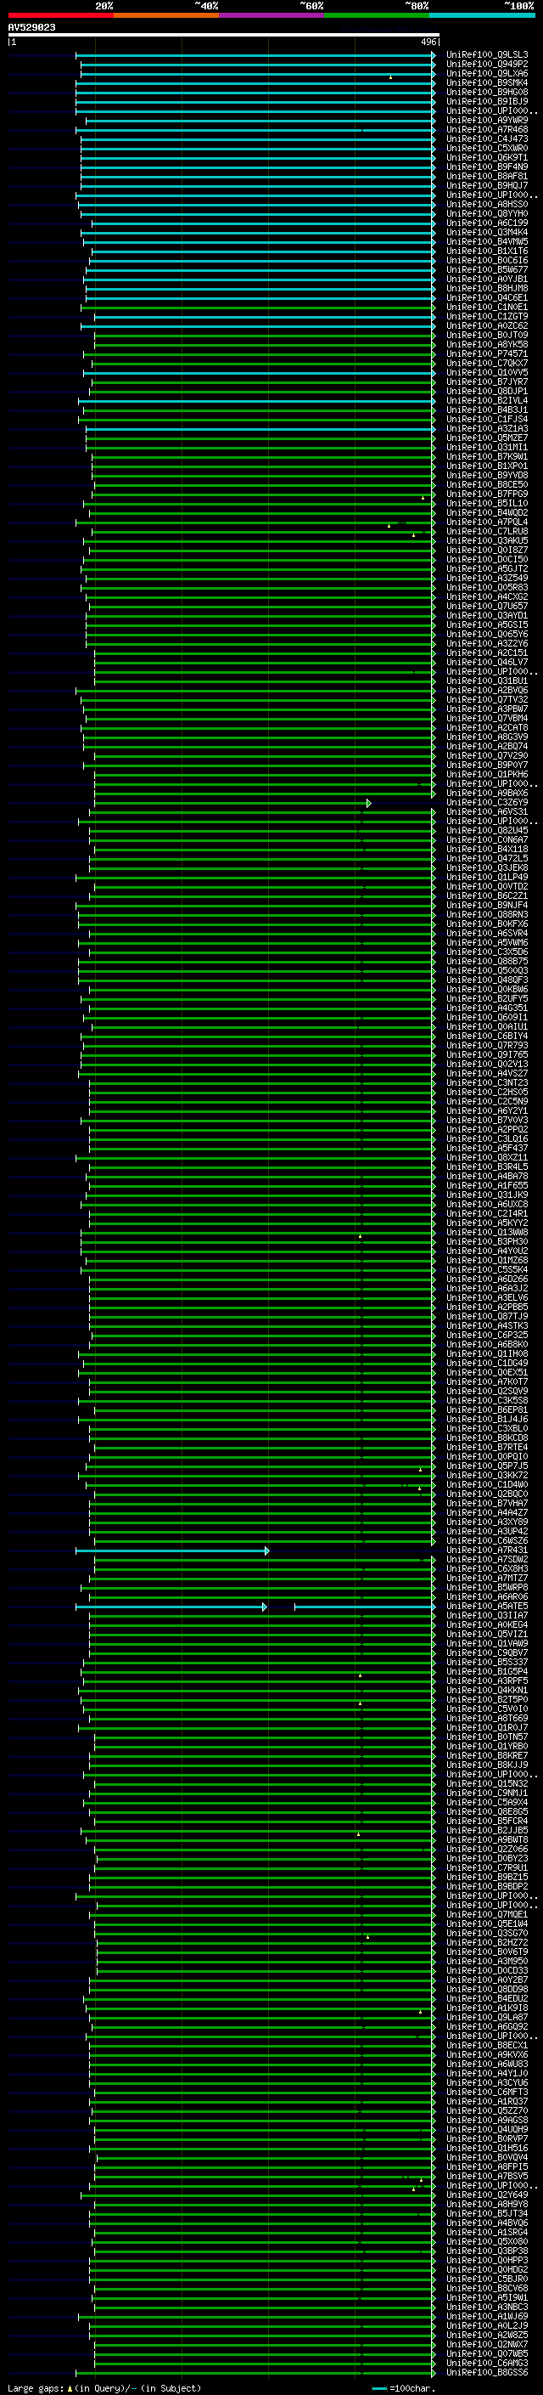Click label UniRef100_B4X118
The image size is (543, 2395).
point(486,850)
